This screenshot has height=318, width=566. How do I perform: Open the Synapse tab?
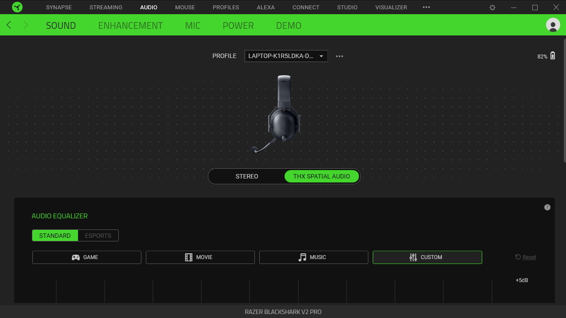59,8
